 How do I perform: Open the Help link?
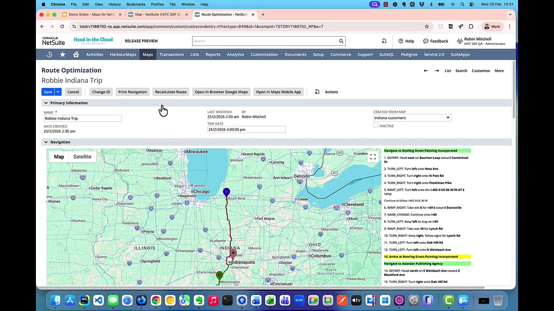[406, 41]
